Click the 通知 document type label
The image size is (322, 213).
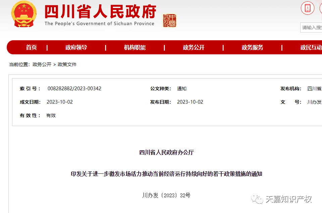[181, 89]
